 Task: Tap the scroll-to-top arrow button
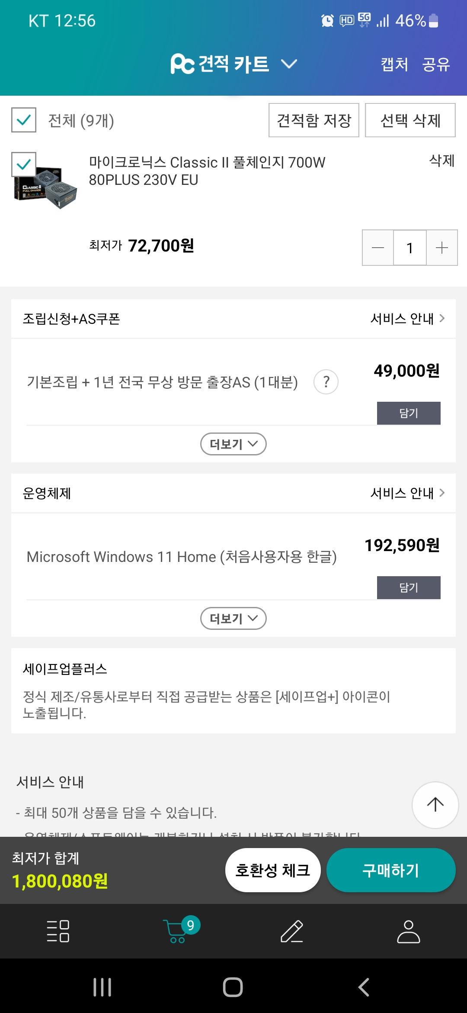(435, 805)
